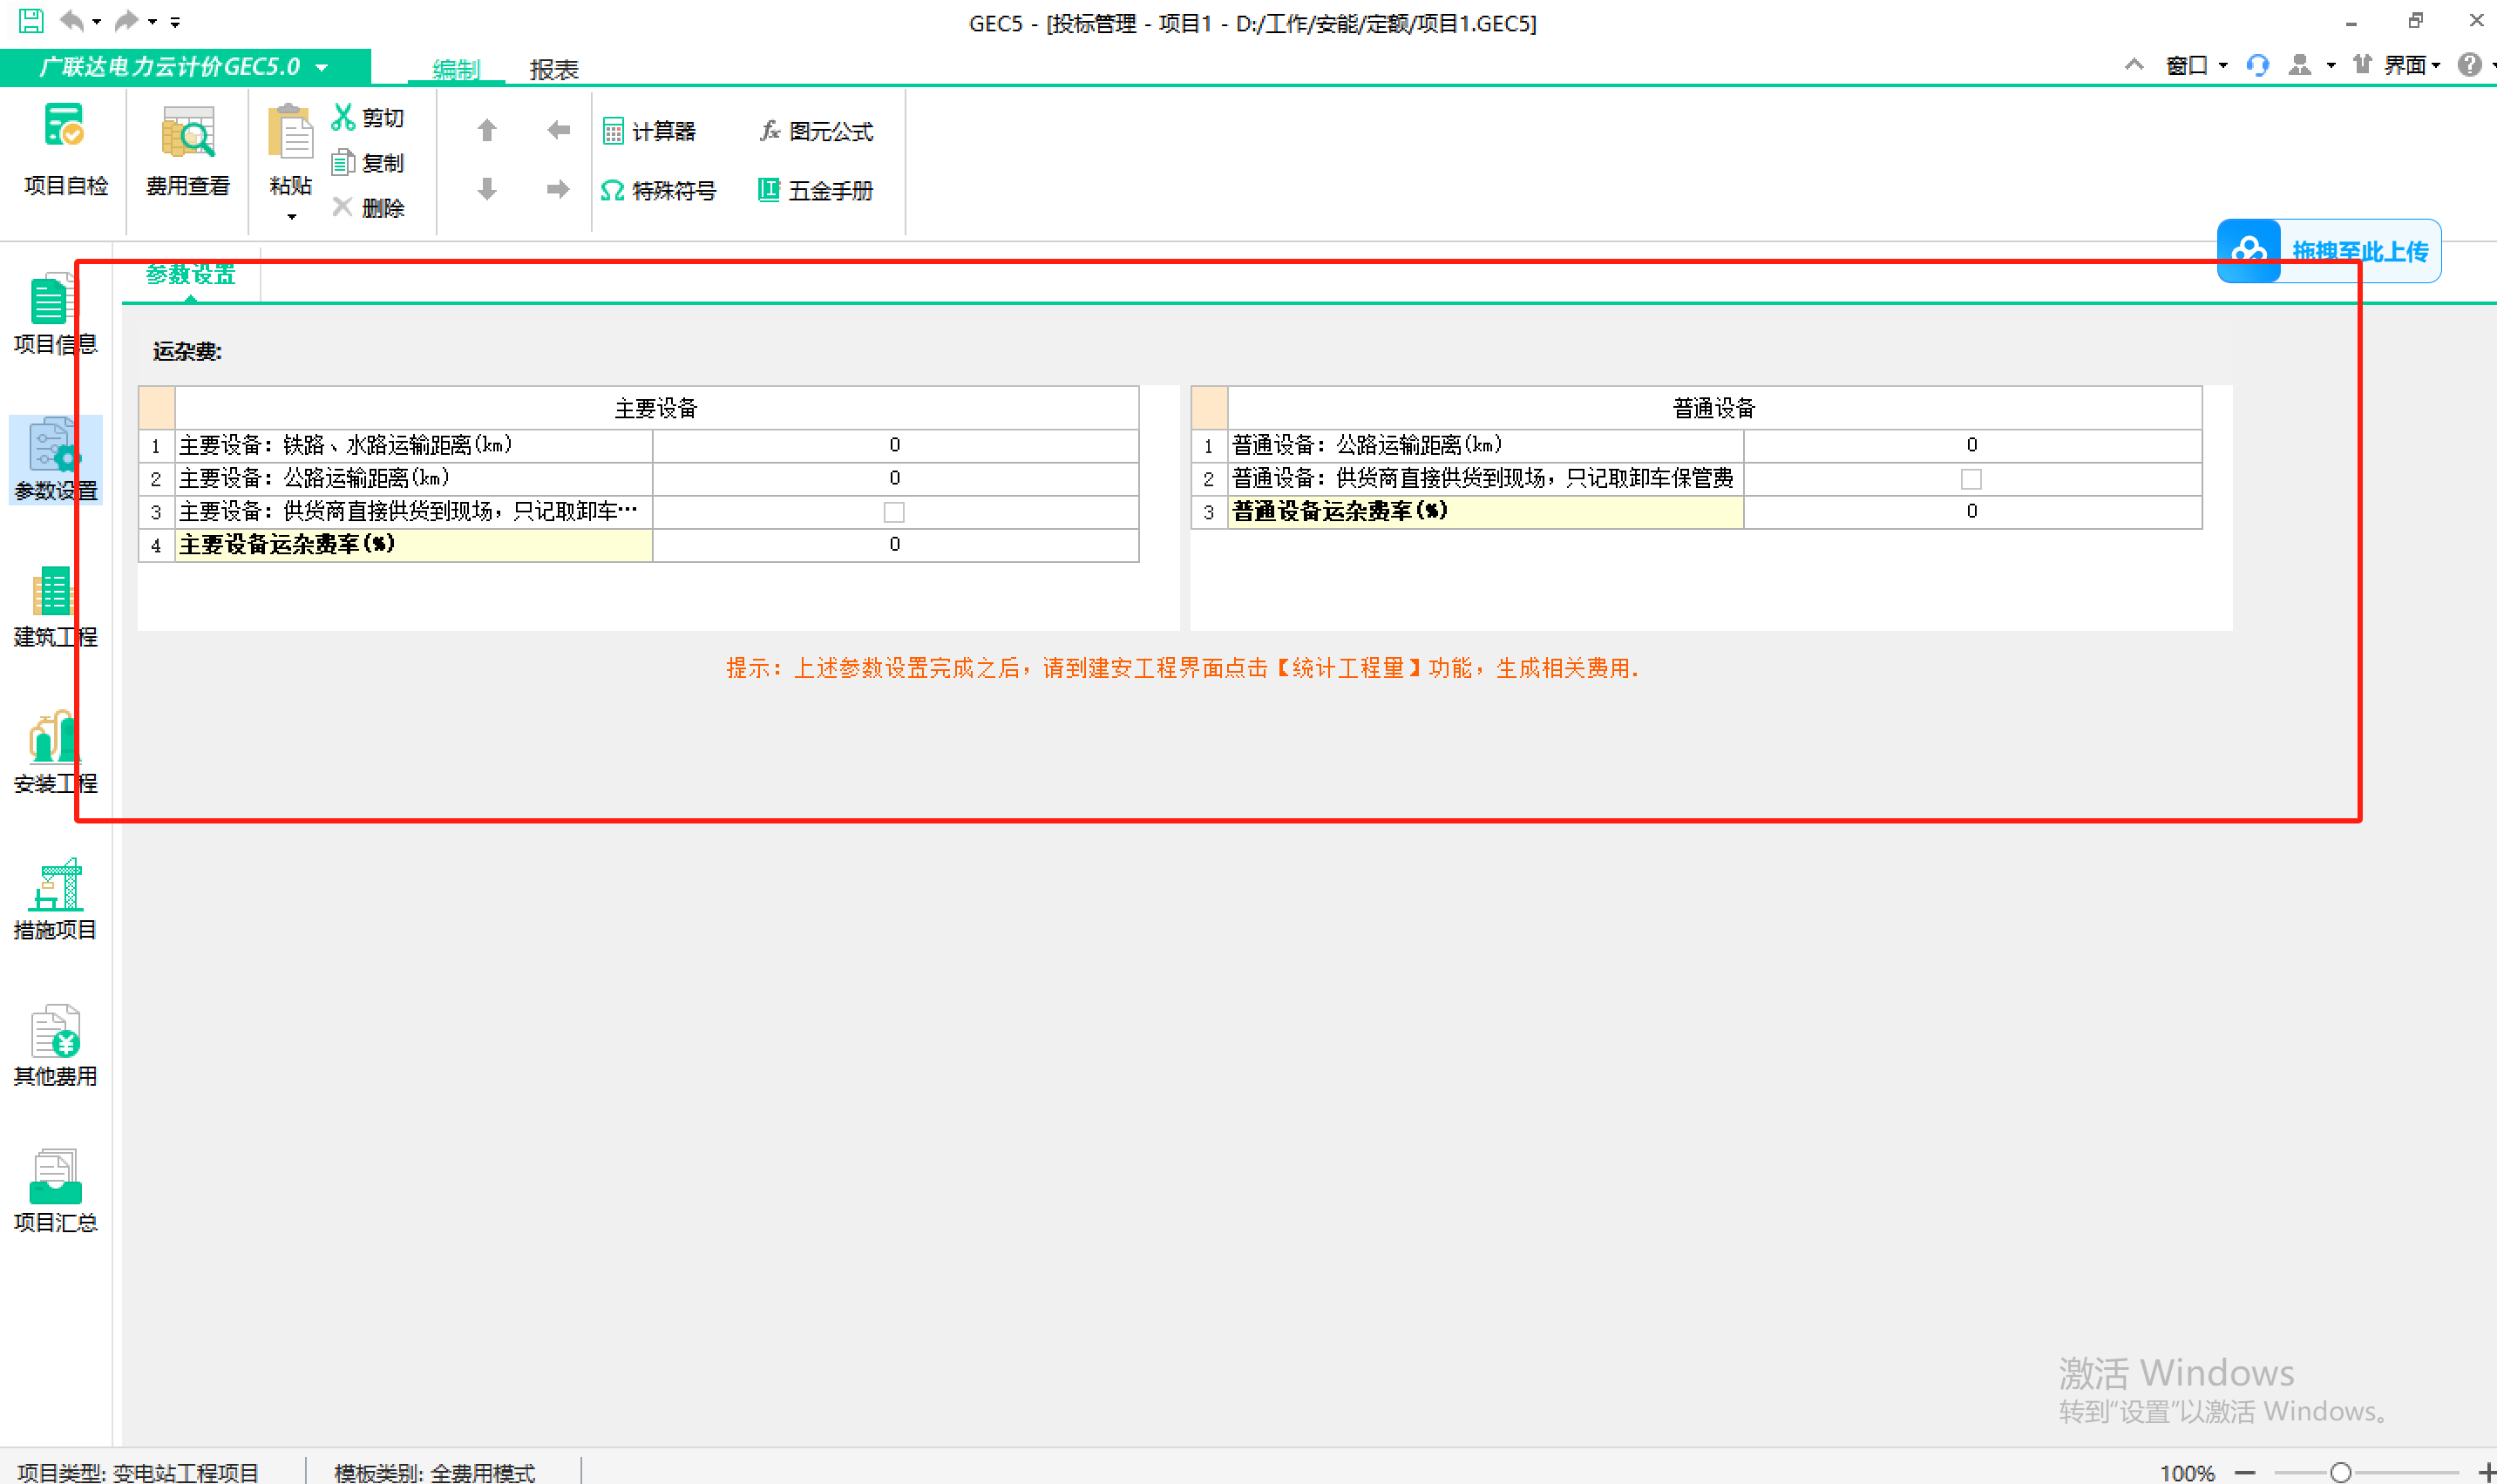Click the move right arrow icon
The width and height of the screenshot is (2497, 1484).
click(558, 189)
